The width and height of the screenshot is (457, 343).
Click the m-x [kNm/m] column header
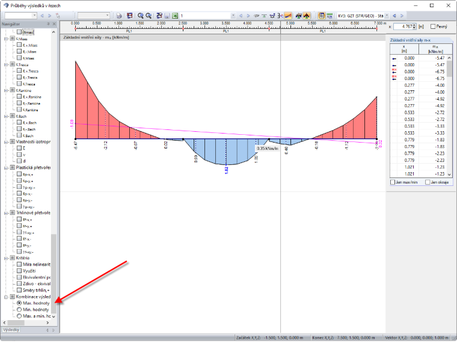click(435, 49)
